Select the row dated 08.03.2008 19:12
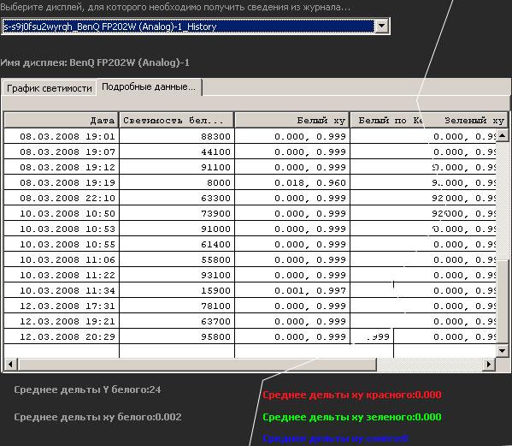Viewport: 512px width, 446px height. point(250,167)
